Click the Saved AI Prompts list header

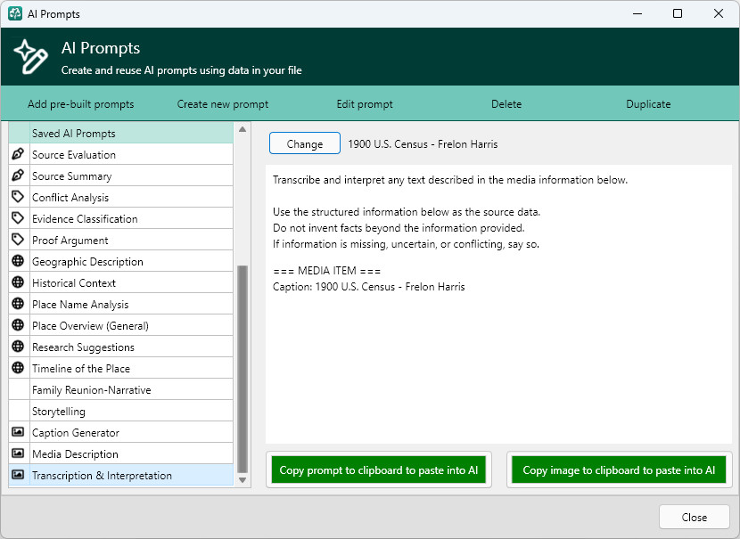[x=121, y=133]
